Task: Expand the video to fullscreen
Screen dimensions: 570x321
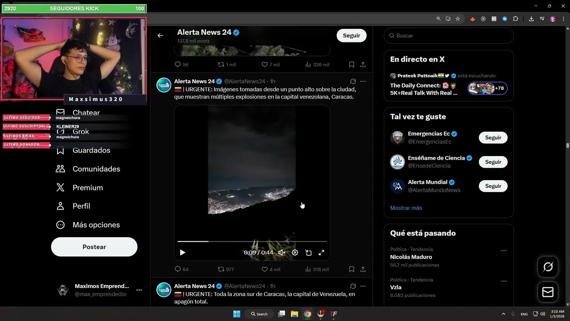Action: pos(322,252)
